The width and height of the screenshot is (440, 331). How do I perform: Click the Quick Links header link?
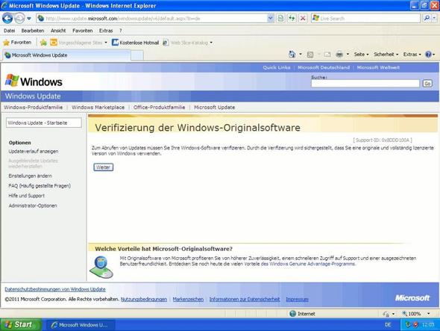click(x=277, y=67)
